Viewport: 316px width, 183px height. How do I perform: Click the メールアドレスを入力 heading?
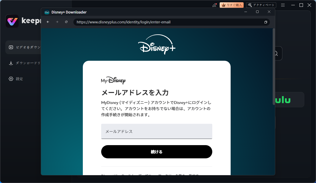135,93
